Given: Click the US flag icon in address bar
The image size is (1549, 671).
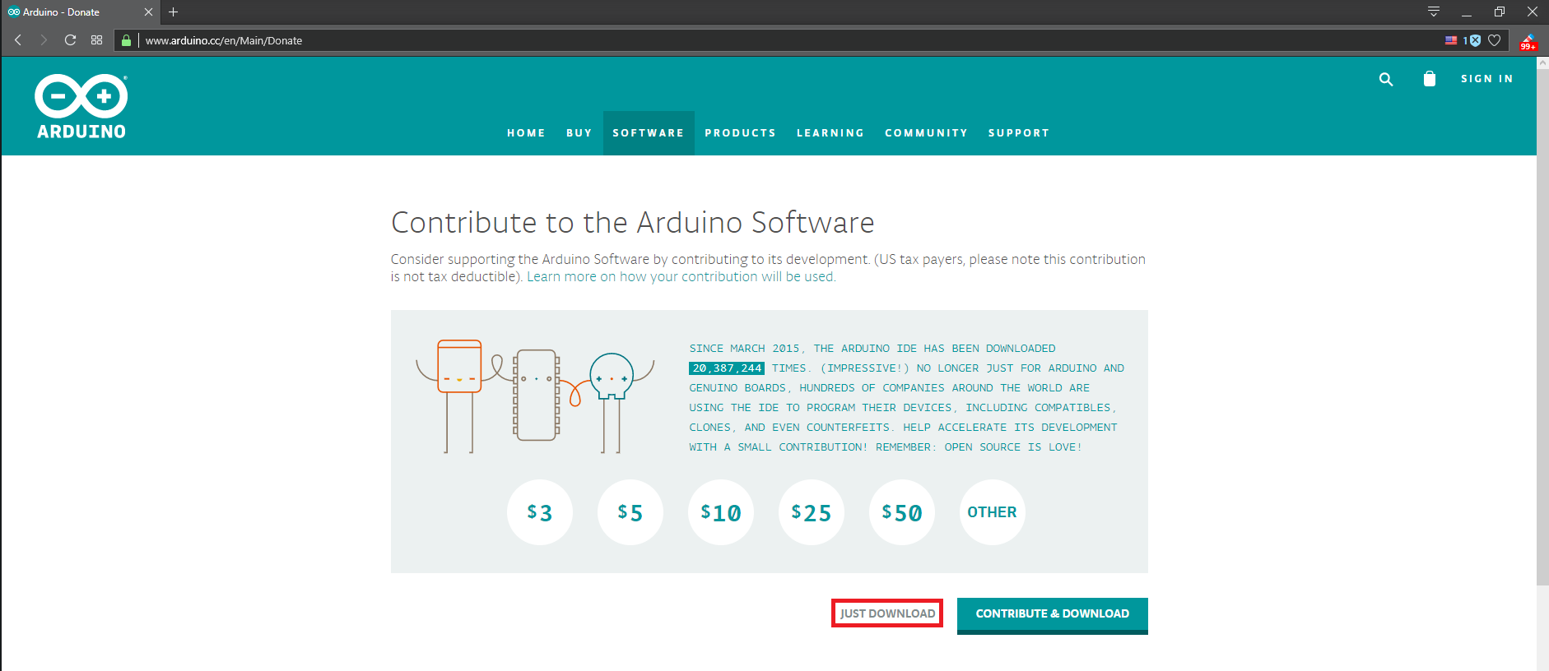Looking at the screenshot, I should pyautogui.click(x=1451, y=40).
